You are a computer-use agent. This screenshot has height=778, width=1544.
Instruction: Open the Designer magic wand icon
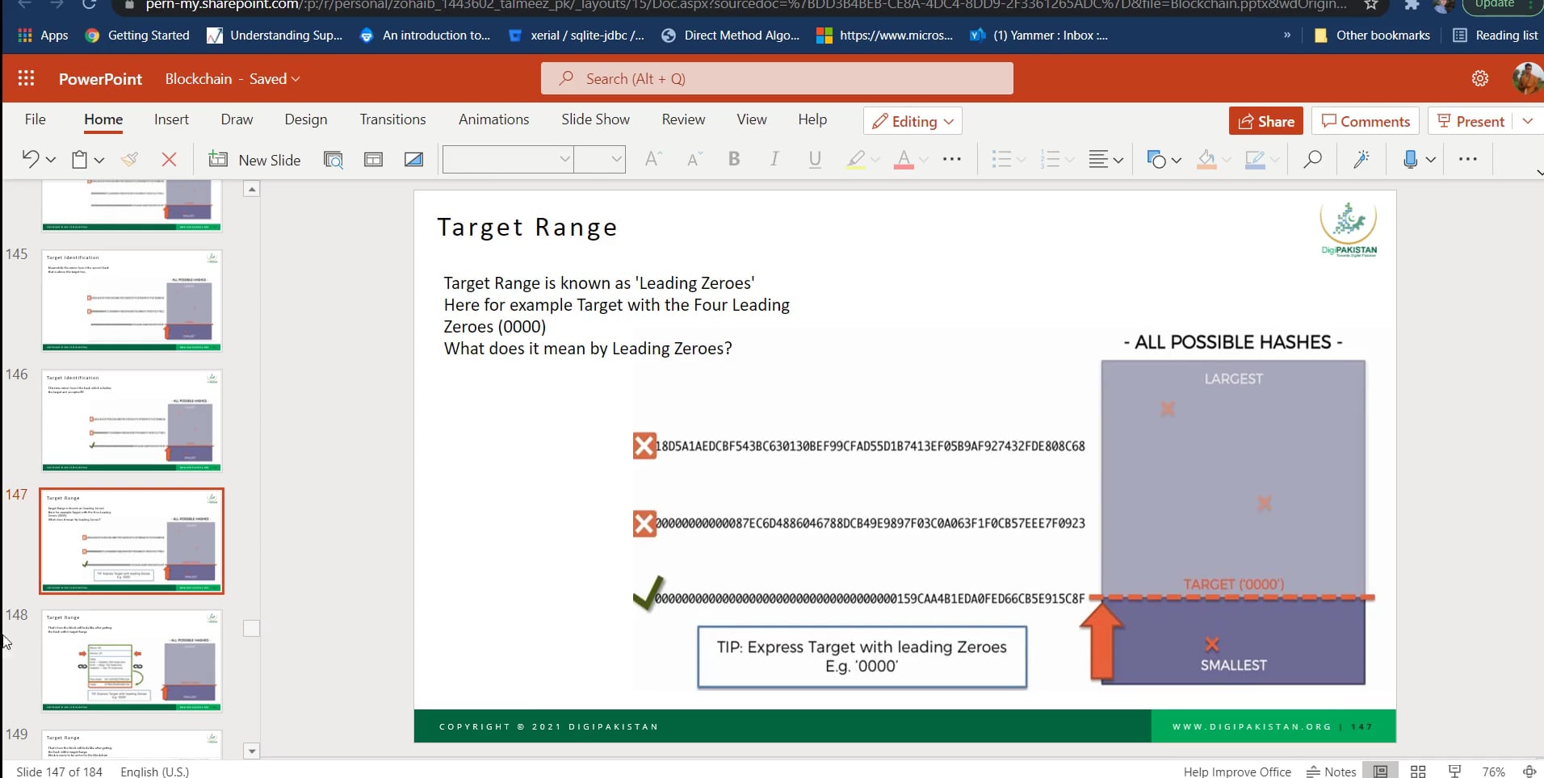[1361, 159]
